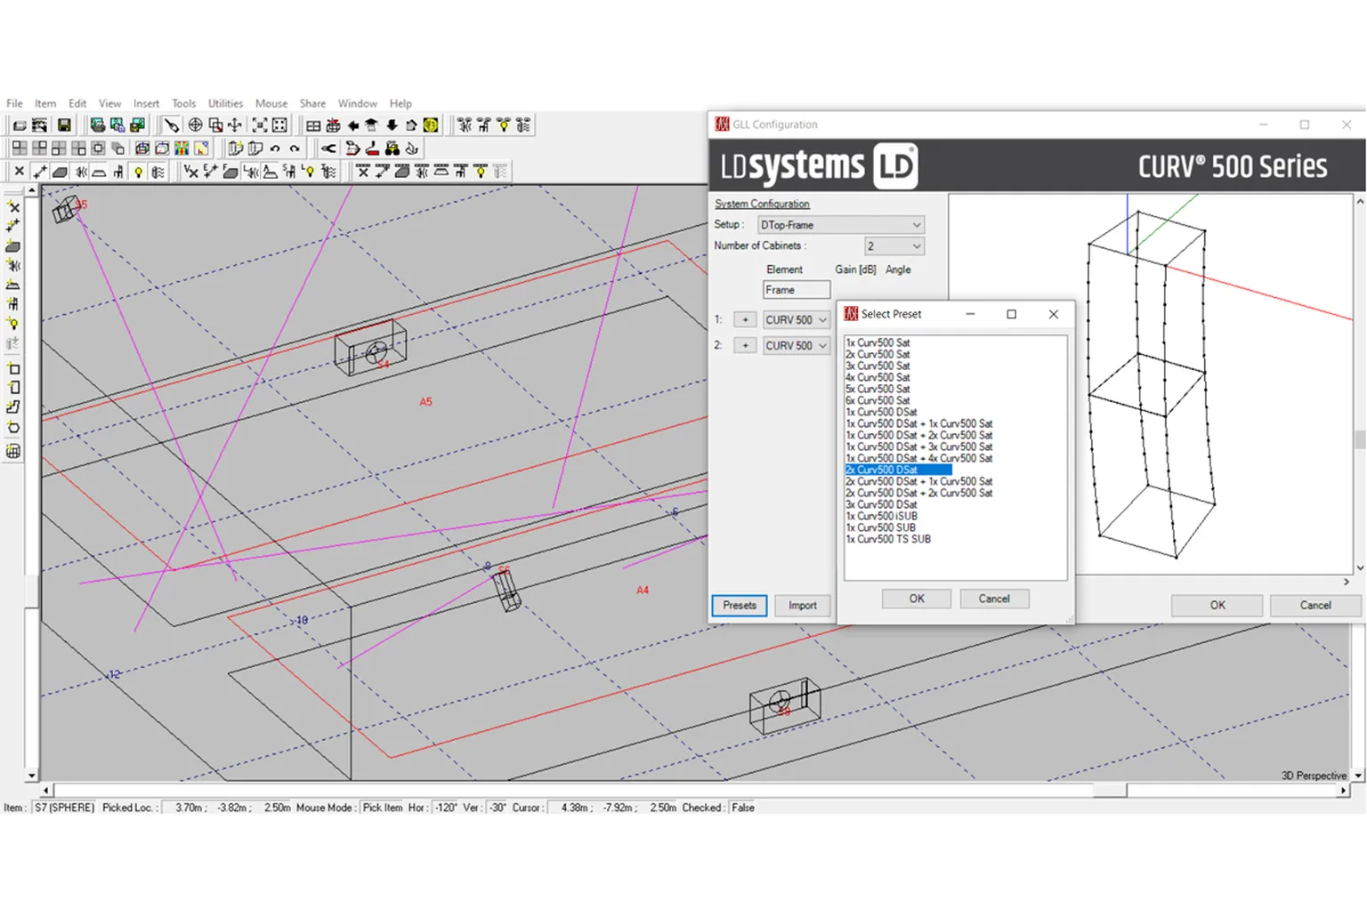The height and width of the screenshot is (909, 1367).
Task: Click the insert sphere grid icon in sidebar
Action: coord(13,451)
